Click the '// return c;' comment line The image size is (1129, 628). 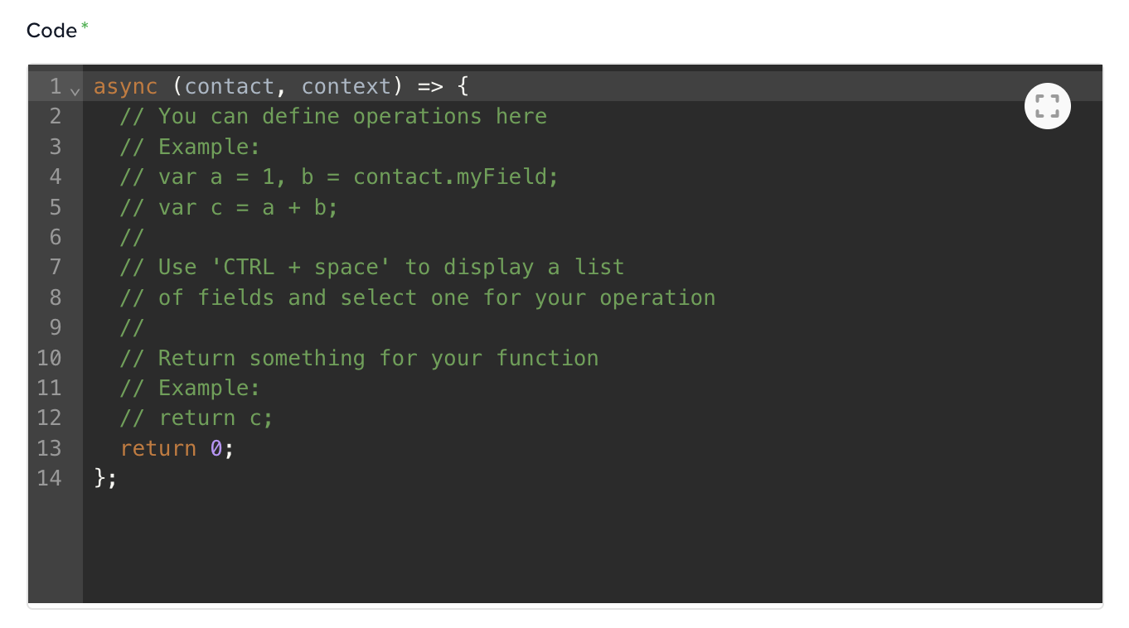pos(196,418)
